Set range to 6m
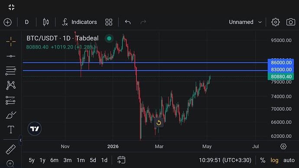Viewport: 299px width, 168px height. pos(54,160)
